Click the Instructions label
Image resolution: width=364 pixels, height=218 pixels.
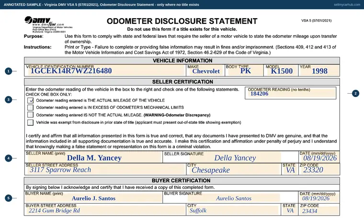click(38, 47)
